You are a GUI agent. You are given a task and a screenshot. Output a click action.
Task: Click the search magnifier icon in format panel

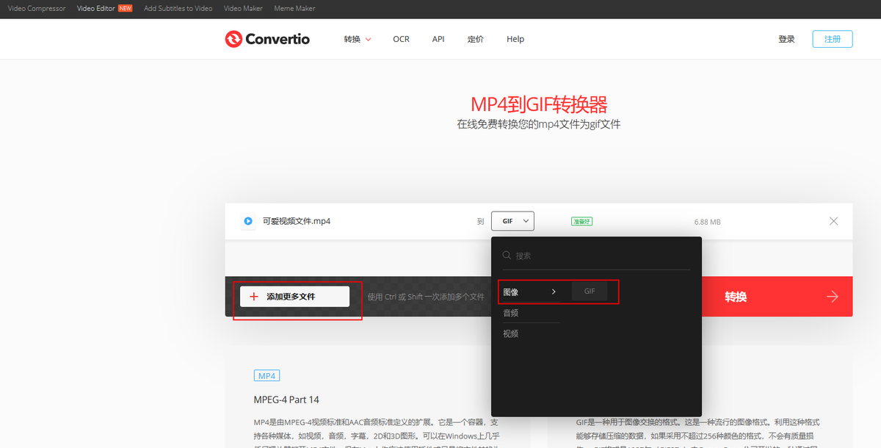(507, 256)
